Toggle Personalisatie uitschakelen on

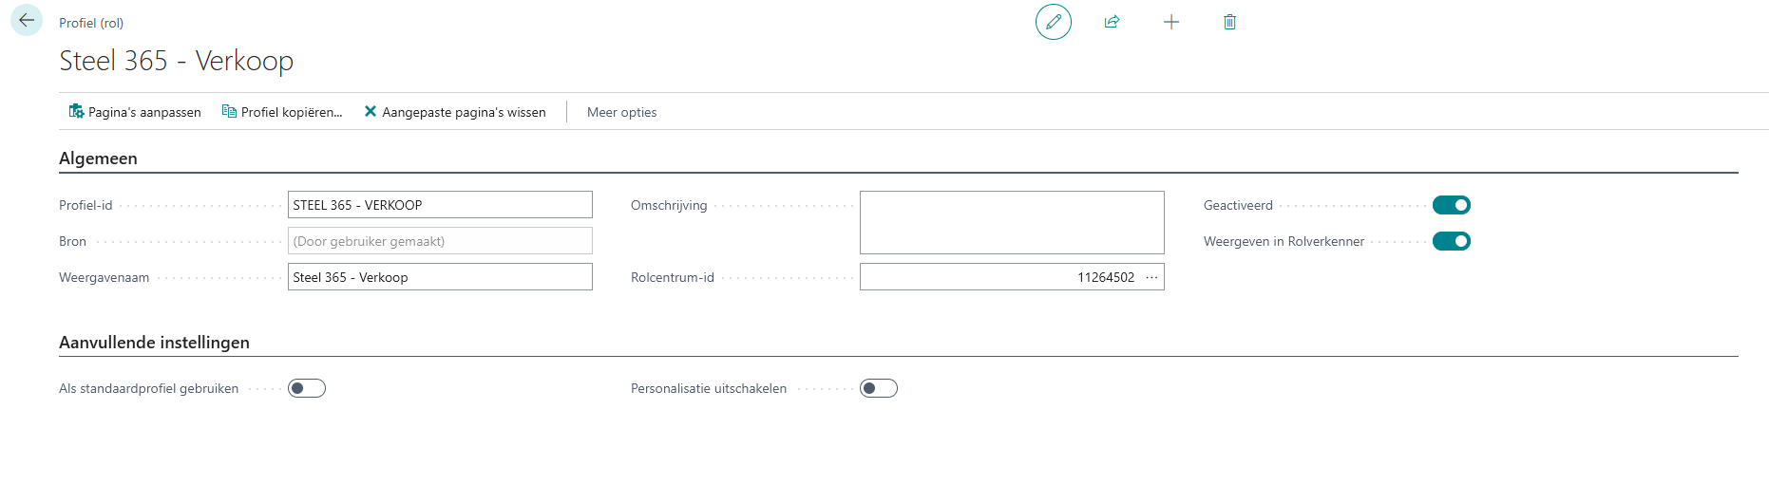click(x=879, y=388)
